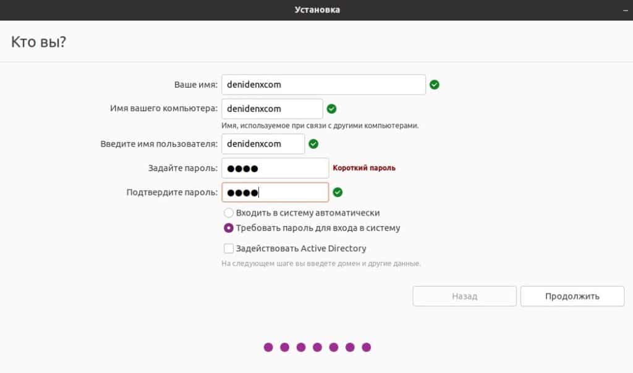633x373 pixels.
Task: Focus the 'Задайте пароль' password field
Action: click(x=275, y=168)
